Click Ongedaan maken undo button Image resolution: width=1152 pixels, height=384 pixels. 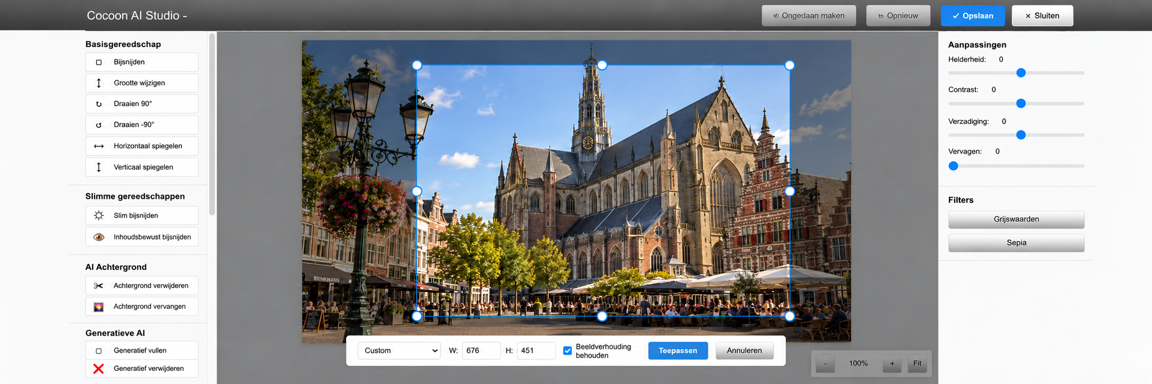(x=809, y=16)
